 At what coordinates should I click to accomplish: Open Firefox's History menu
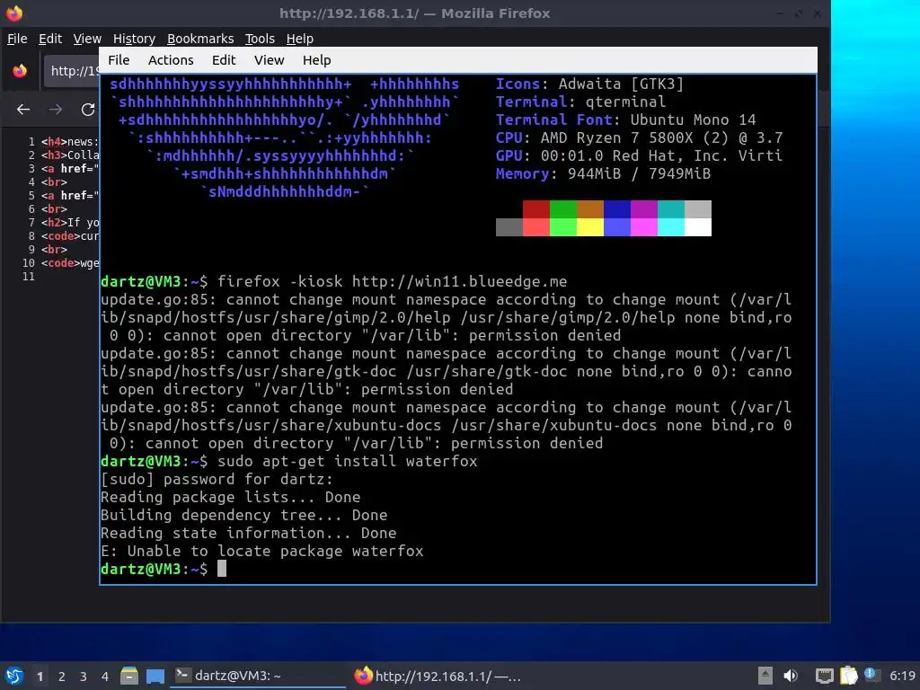tap(134, 39)
